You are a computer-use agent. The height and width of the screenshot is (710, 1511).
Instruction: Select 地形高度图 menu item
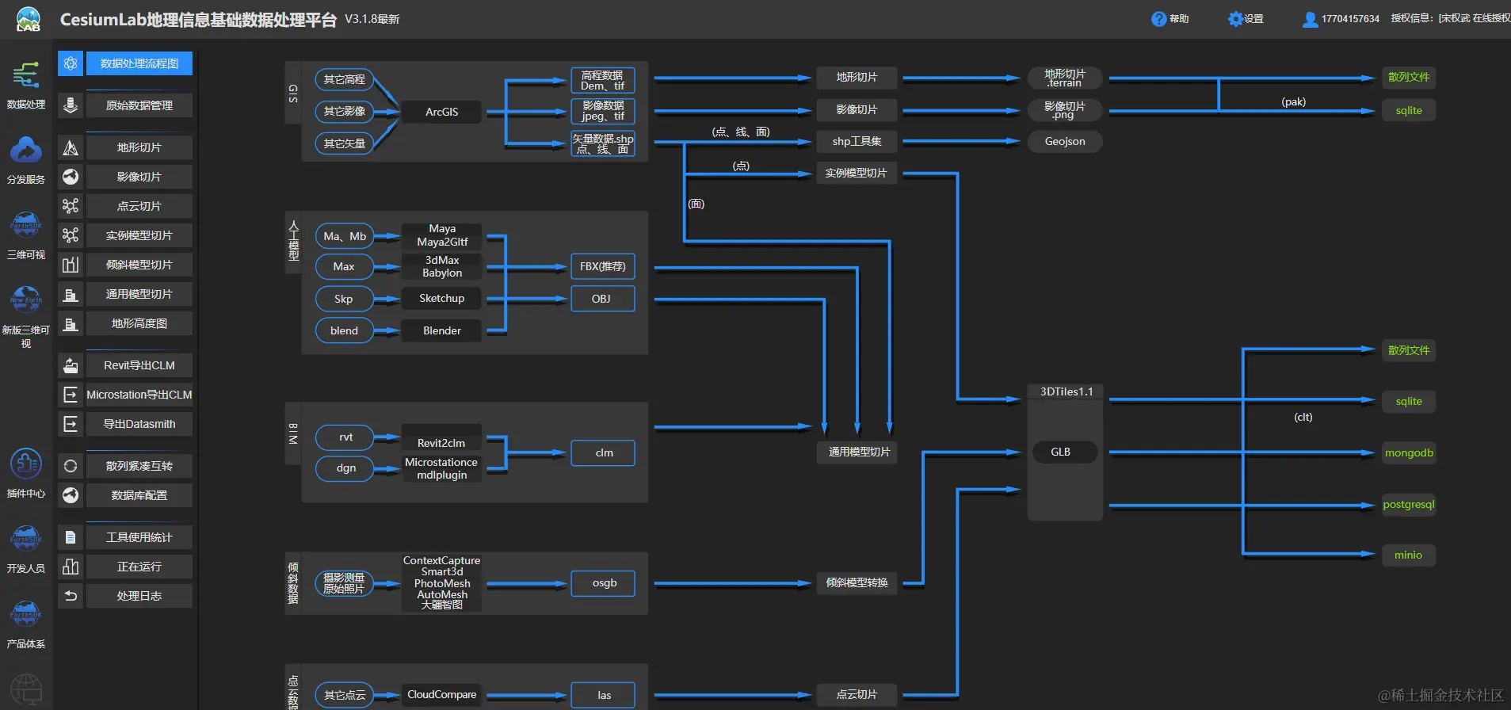pos(139,323)
